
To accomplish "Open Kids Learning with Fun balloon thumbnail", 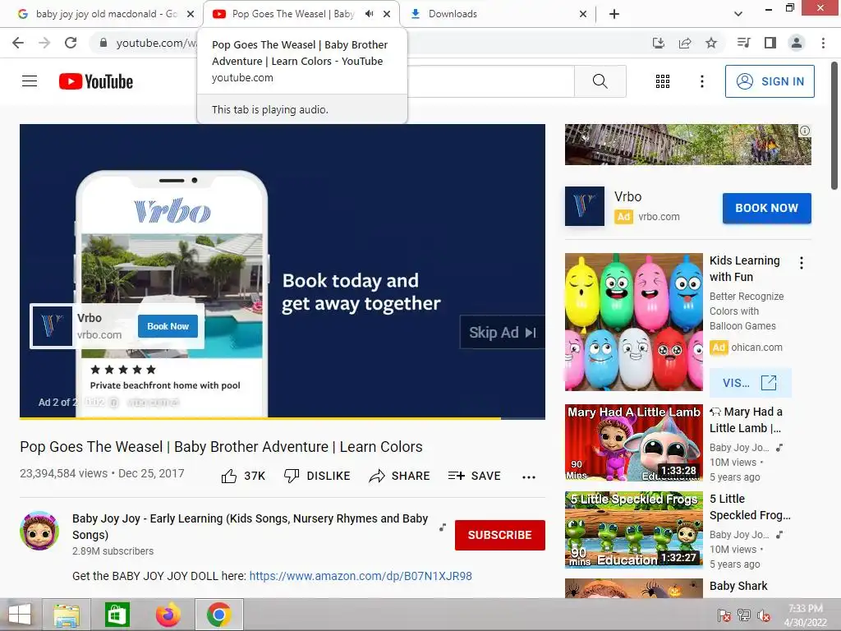I will coord(633,322).
